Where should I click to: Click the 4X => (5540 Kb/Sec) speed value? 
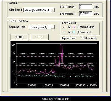37,10
